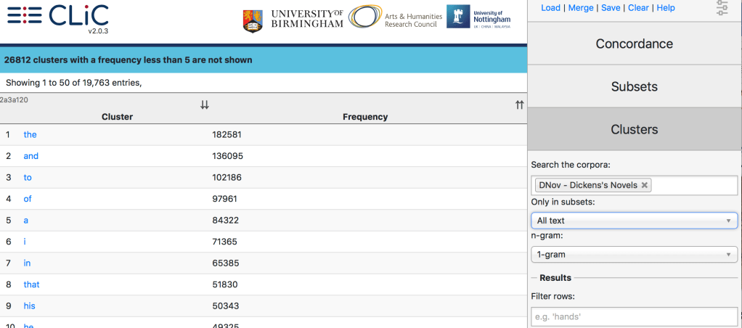
Task: Open the n-gram dropdown
Action: tap(635, 255)
